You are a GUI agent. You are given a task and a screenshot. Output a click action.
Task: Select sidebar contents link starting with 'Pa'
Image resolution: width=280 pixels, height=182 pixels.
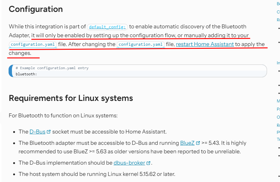point(278,109)
